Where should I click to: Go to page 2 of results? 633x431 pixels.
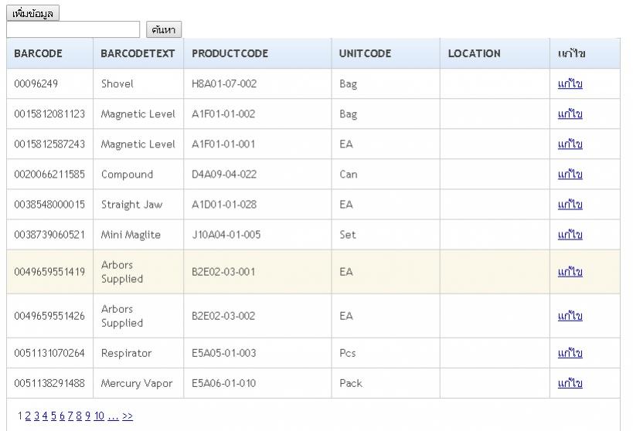[28, 416]
